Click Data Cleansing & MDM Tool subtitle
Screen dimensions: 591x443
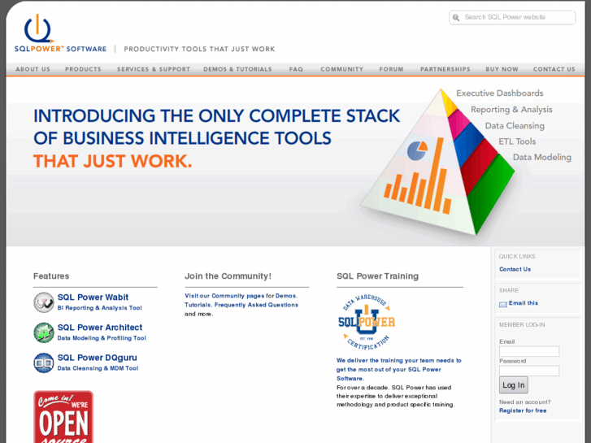[98, 368]
